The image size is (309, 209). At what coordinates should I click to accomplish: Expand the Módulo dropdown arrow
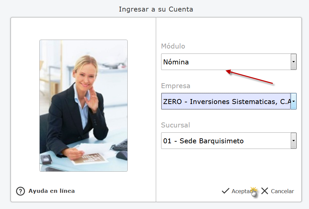coord(294,62)
